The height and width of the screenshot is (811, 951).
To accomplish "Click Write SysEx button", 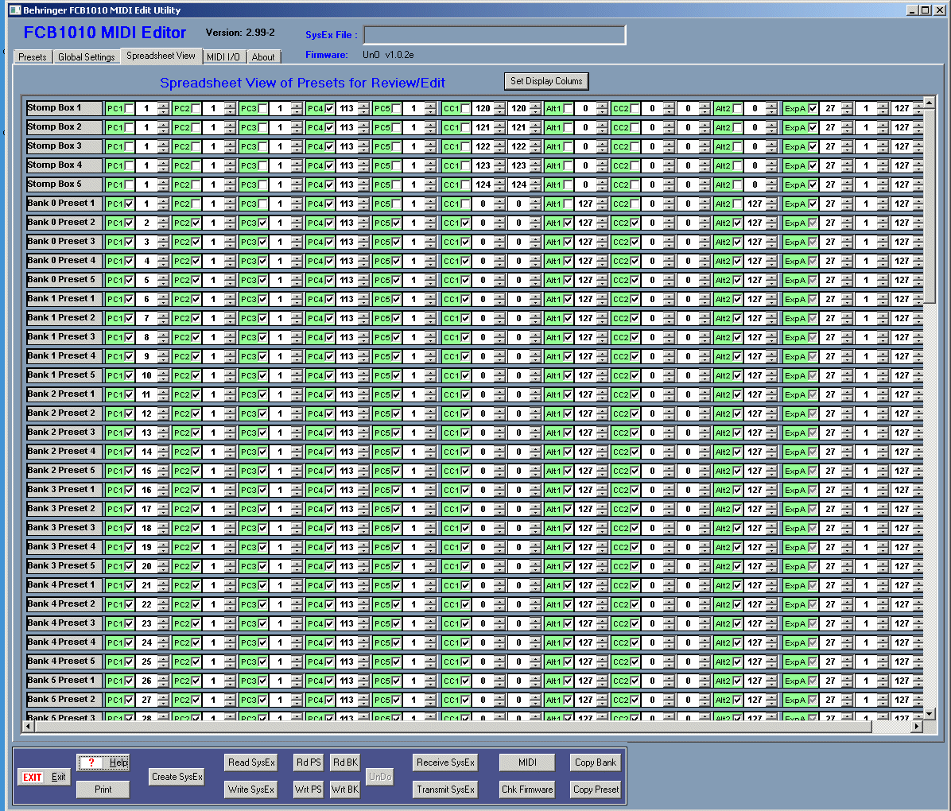I will [251, 790].
